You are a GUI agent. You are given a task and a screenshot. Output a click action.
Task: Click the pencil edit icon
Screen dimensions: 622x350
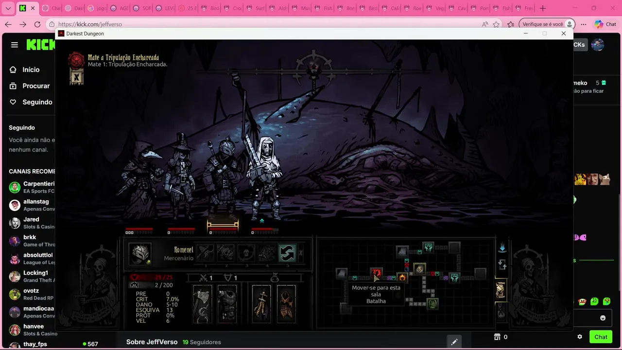(x=454, y=342)
